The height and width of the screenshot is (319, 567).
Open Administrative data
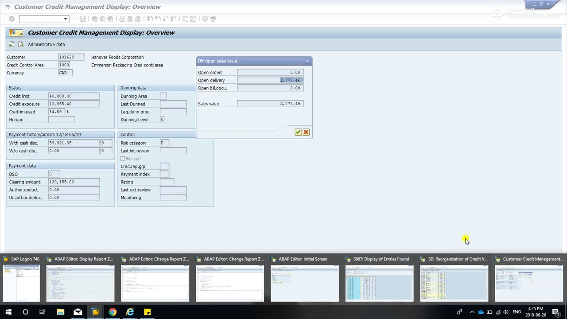(x=46, y=44)
